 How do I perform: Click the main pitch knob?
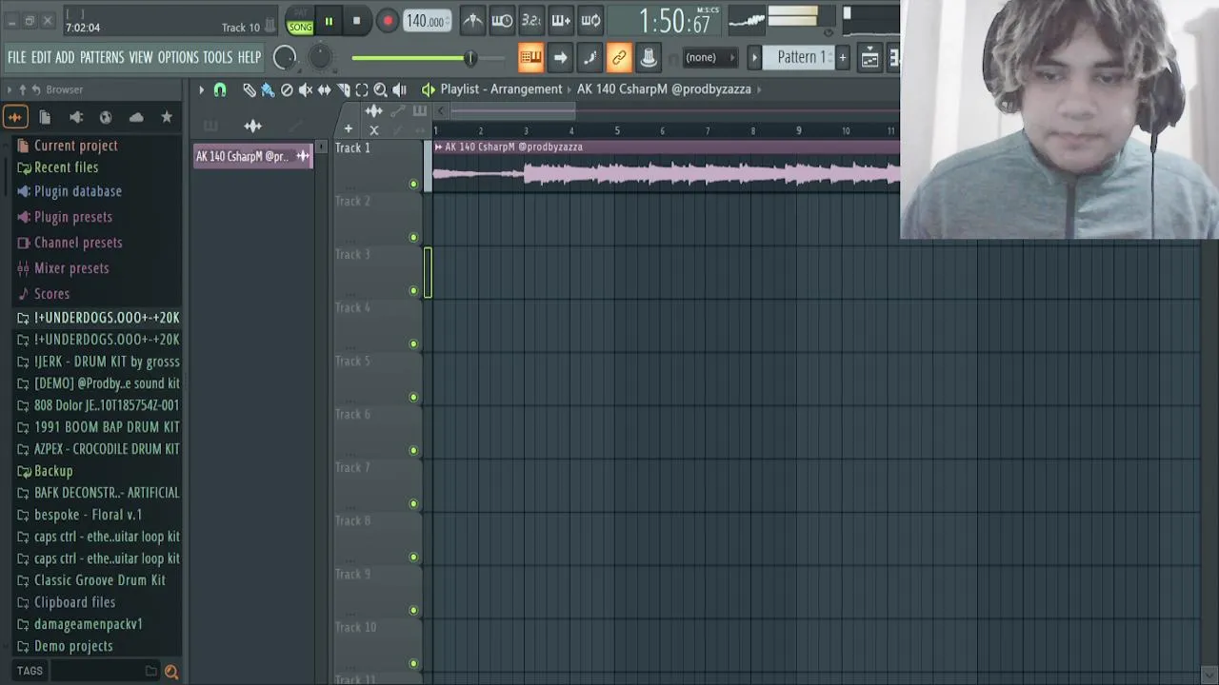click(320, 58)
